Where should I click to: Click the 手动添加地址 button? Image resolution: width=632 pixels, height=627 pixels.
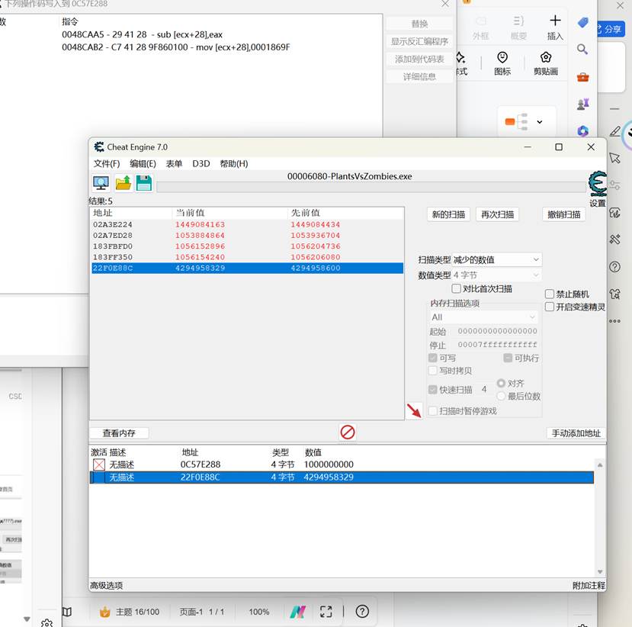click(576, 433)
